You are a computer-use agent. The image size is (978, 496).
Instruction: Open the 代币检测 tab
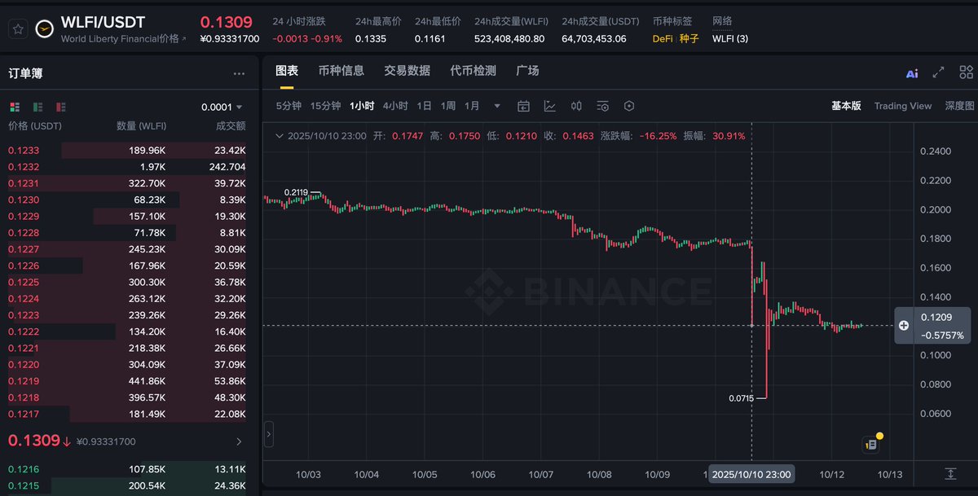[473, 71]
